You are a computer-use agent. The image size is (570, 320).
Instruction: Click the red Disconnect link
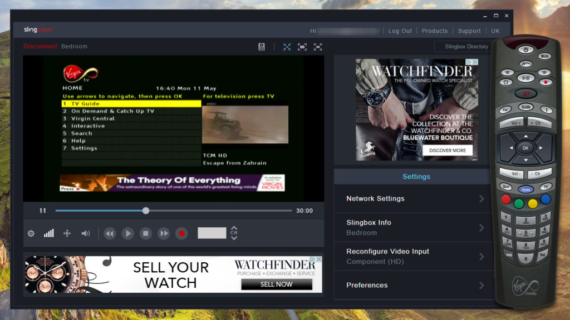tap(40, 47)
